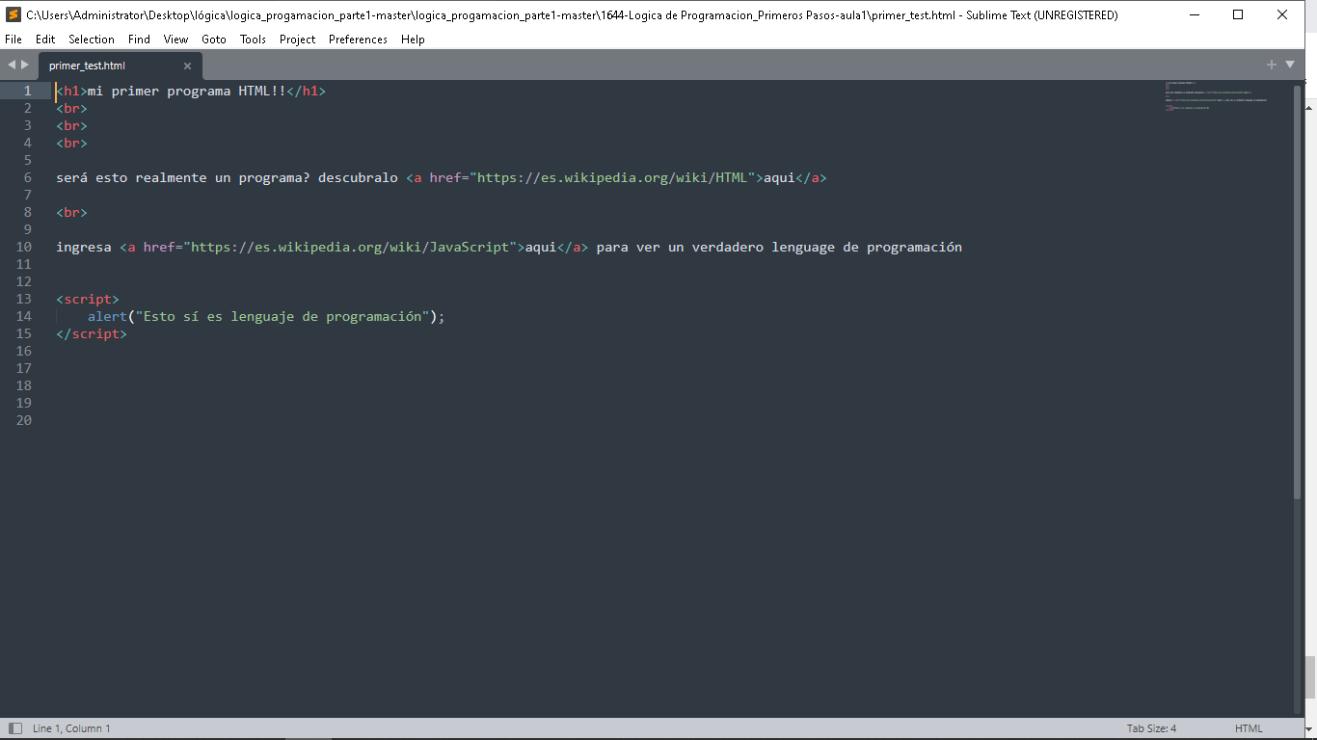The height and width of the screenshot is (740, 1317).
Task: Click the minimap code preview
Action: 1217,96
